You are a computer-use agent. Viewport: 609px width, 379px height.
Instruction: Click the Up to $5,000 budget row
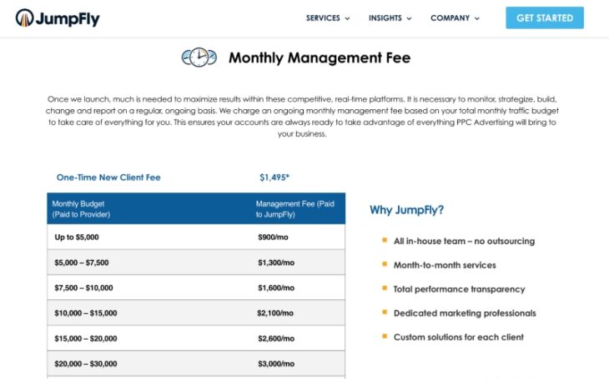tap(77, 237)
